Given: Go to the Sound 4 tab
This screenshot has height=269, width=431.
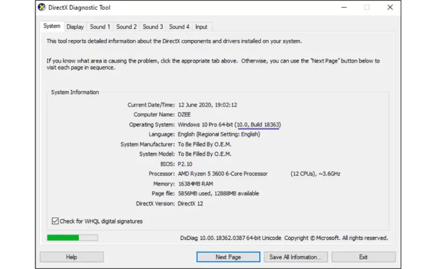Looking at the screenshot, I should click(179, 27).
